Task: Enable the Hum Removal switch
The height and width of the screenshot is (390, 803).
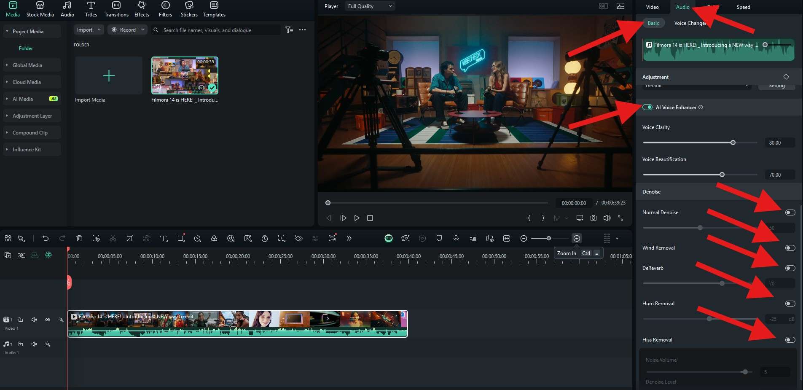Action: 790,304
